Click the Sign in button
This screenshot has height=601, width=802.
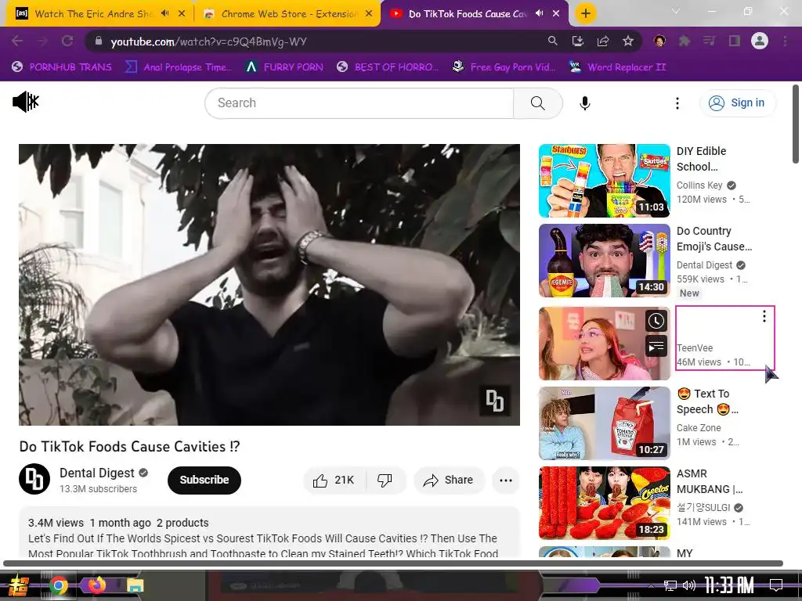point(738,103)
